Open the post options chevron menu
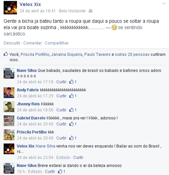 pyautogui.click(x=164, y=3)
